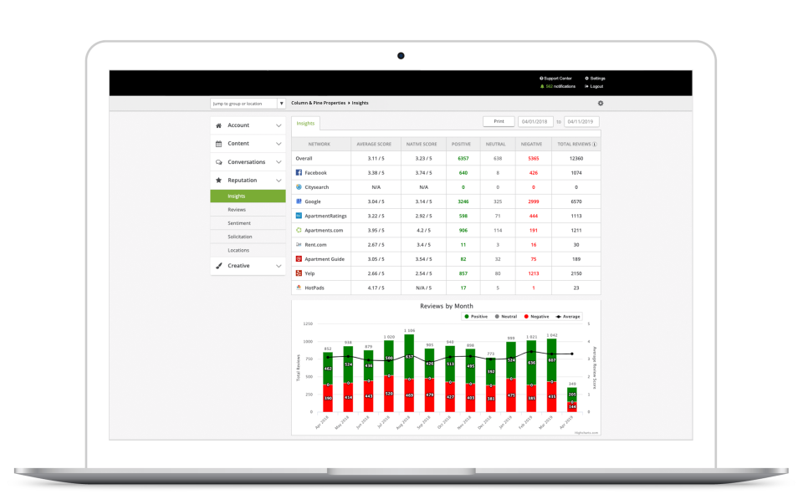Open page settings gear in breadcrumb bar
The width and height of the screenshot is (803, 494).
click(601, 104)
